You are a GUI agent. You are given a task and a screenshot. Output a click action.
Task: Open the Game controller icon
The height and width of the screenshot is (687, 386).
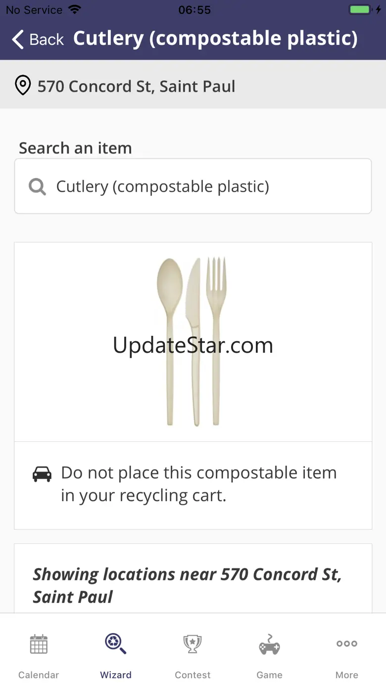click(270, 644)
